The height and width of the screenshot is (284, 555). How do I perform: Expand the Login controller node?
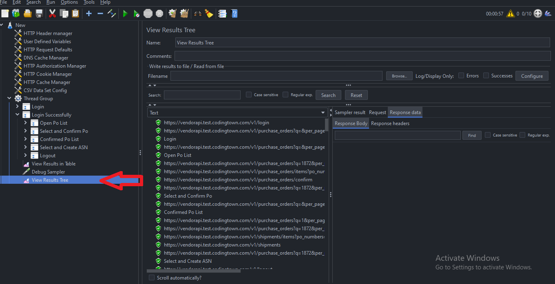[x=17, y=107]
